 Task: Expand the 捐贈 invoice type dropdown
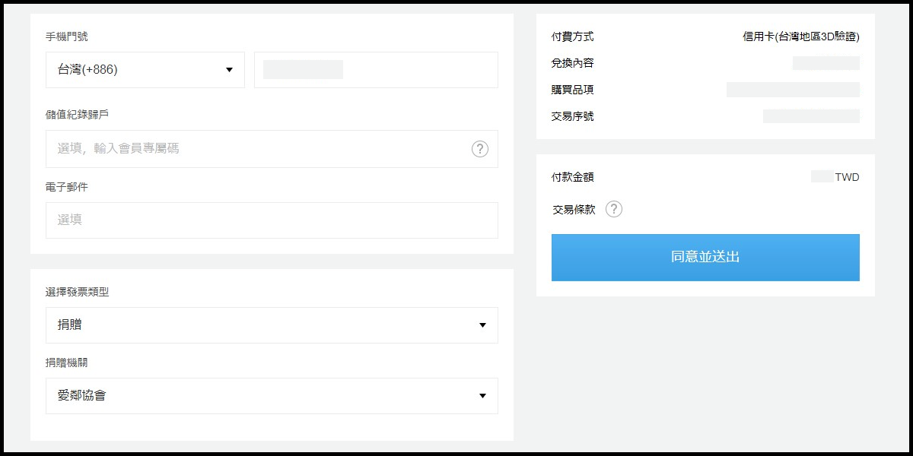tap(271, 325)
